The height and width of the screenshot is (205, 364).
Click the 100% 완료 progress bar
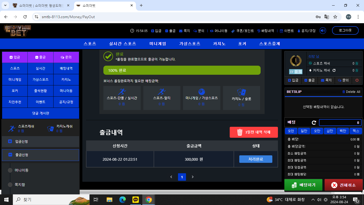coord(182,70)
